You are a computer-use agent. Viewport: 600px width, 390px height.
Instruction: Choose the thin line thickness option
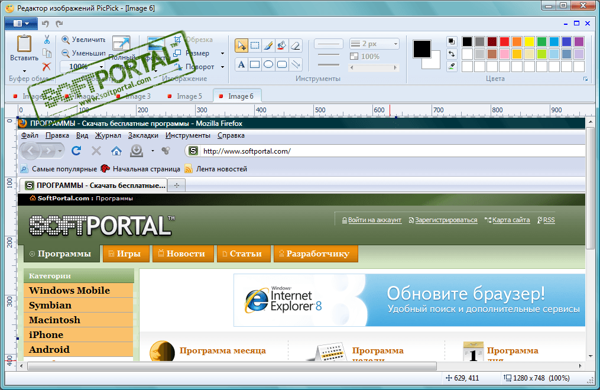tap(329, 44)
